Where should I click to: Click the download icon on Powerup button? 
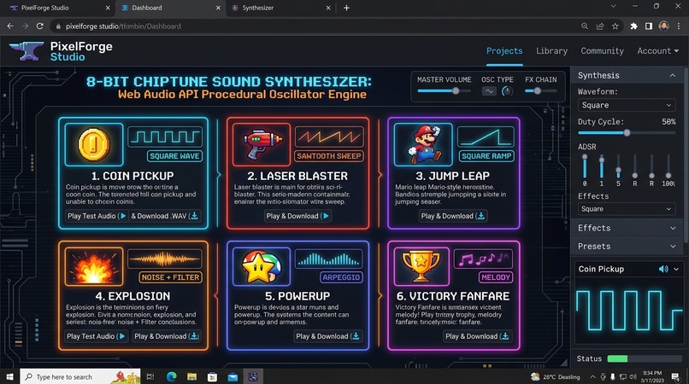pyautogui.click(x=356, y=336)
